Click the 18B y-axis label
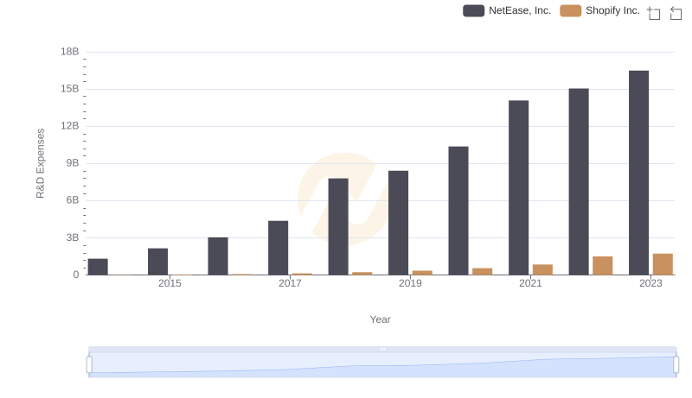This screenshot has width=692, height=398. click(70, 52)
